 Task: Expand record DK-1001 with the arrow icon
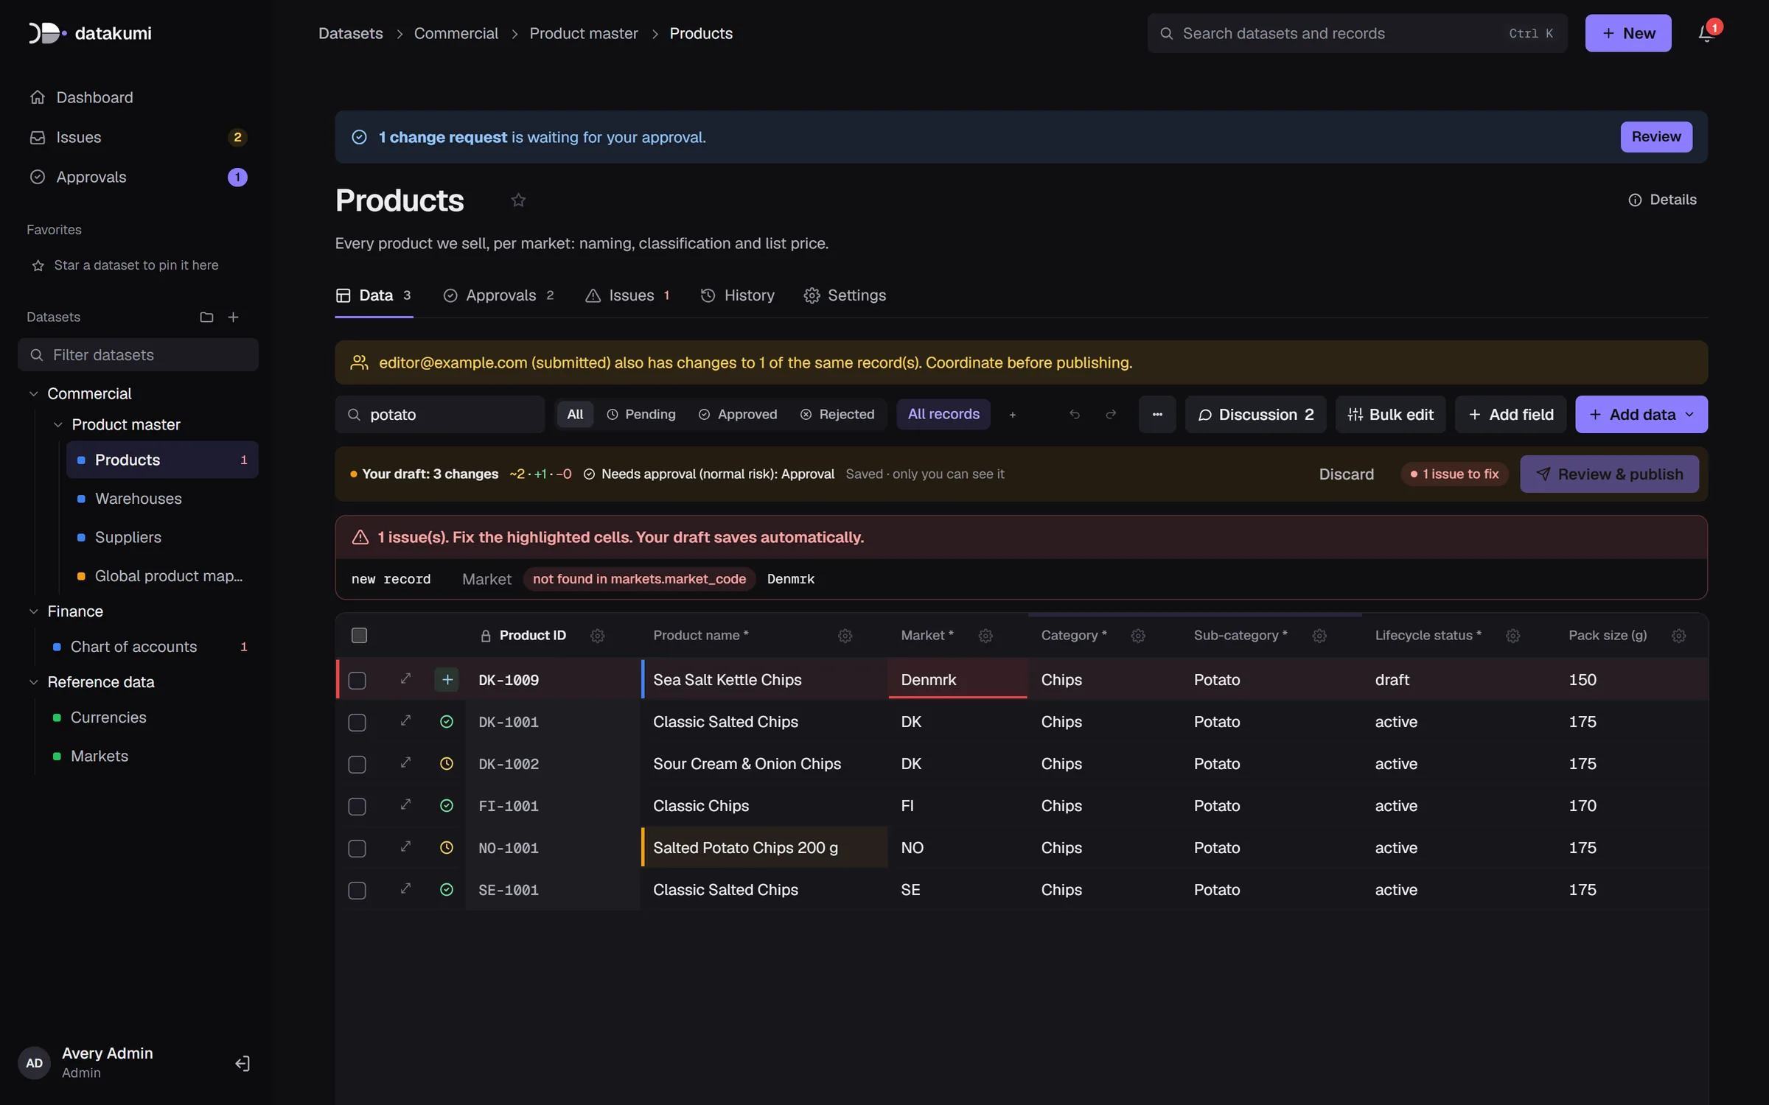(x=405, y=721)
